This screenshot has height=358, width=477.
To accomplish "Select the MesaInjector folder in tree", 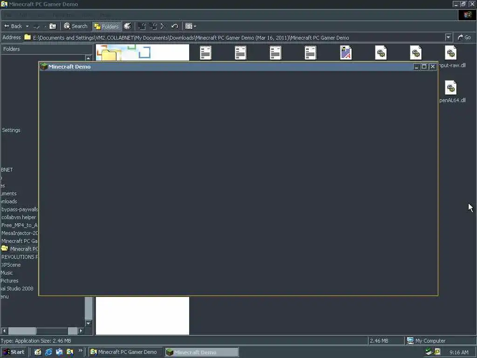I will (20, 233).
